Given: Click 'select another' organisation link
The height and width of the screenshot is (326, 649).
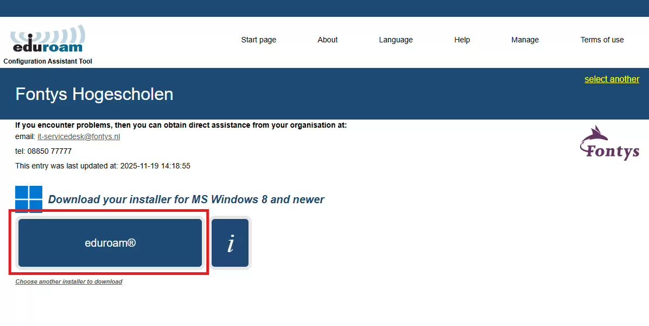Looking at the screenshot, I should [x=612, y=79].
